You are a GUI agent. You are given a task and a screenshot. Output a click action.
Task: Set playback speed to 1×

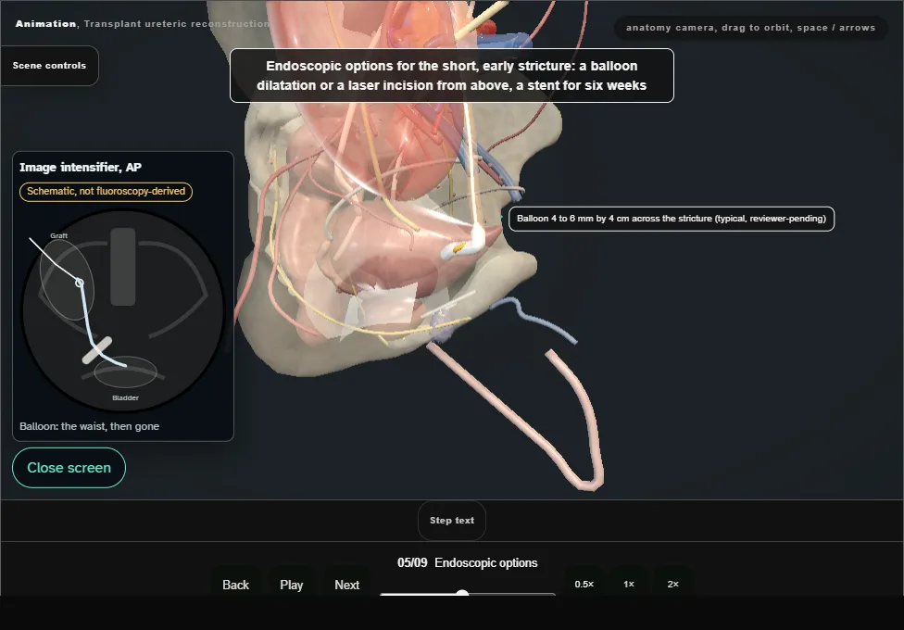629,584
